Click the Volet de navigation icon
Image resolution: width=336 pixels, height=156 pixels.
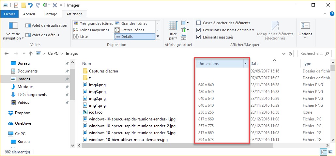click(x=13, y=25)
